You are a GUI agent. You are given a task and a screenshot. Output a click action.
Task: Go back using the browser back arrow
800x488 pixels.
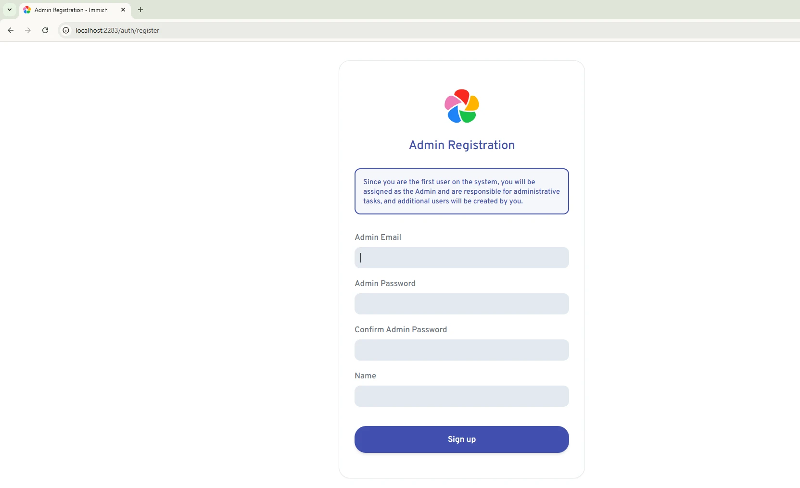click(x=11, y=30)
